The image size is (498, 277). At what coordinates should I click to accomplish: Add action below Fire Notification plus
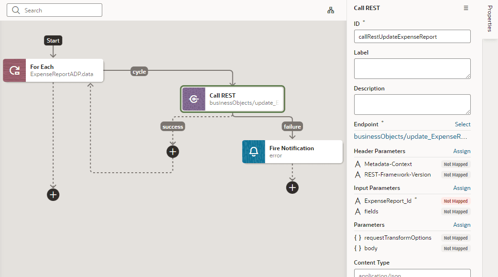tap(292, 188)
